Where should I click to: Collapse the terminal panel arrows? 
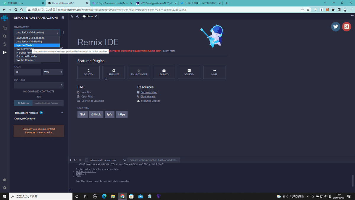71,160
